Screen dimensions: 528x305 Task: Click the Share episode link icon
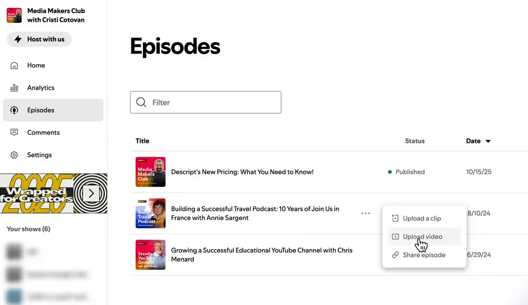pyautogui.click(x=395, y=255)
